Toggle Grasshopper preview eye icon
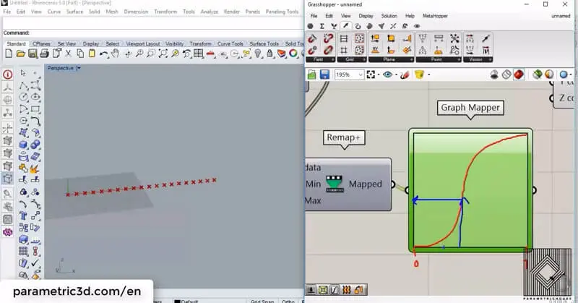This screenshot has width=578, height=303. [389, 74]
